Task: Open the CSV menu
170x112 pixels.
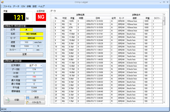Action: (23, 7)
